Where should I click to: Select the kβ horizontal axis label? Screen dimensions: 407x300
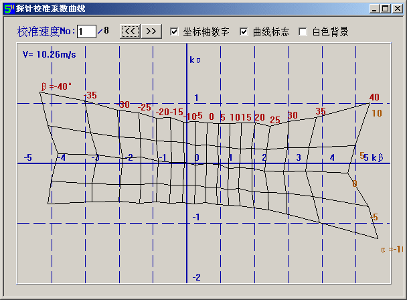(x=377, y=157)
